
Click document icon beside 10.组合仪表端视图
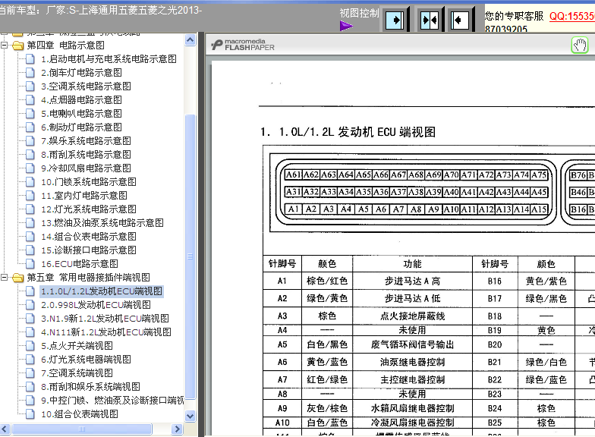[30, 414]
